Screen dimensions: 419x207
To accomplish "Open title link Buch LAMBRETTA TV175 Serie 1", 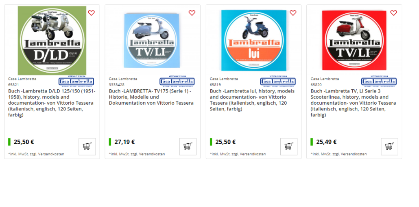I will click(151, 97).
